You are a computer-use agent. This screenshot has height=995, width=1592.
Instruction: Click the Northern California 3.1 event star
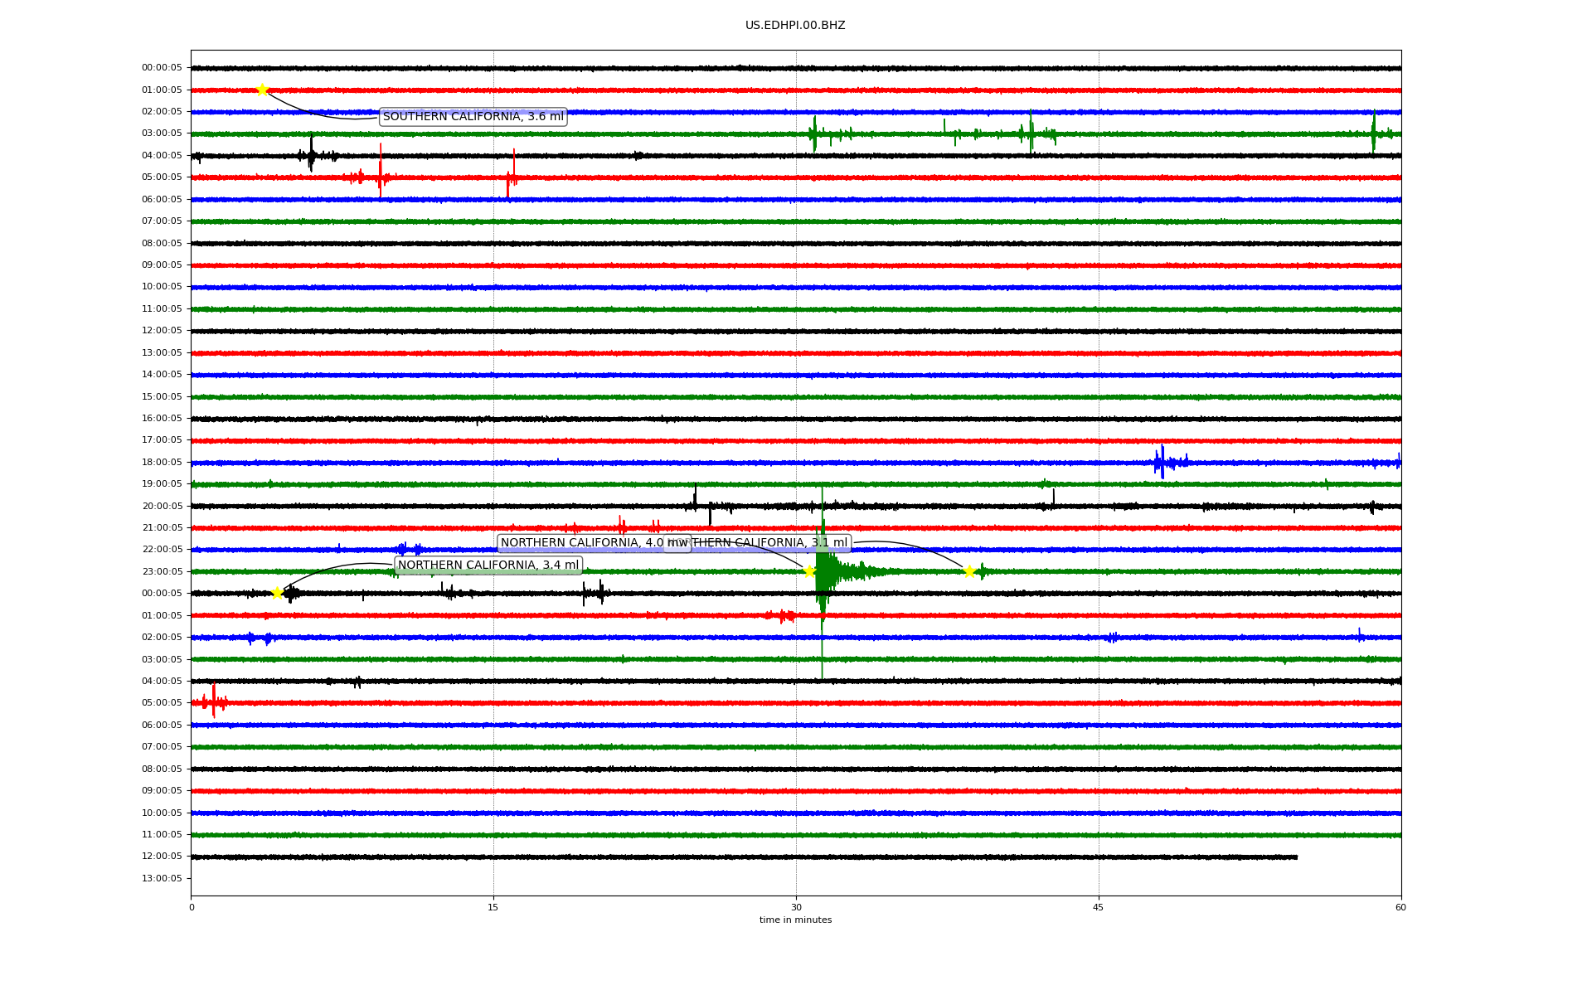point(968,571)
